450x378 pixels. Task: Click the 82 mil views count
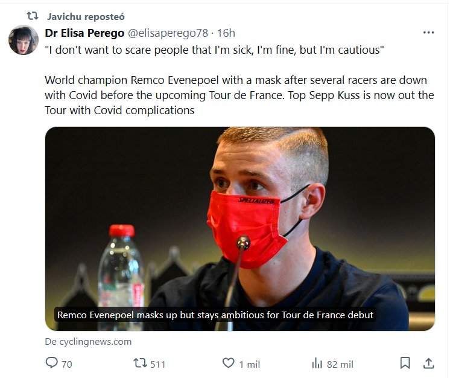[x=340, y=364]
